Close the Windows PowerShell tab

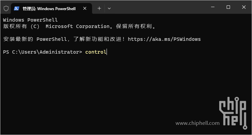coord(85,8)
